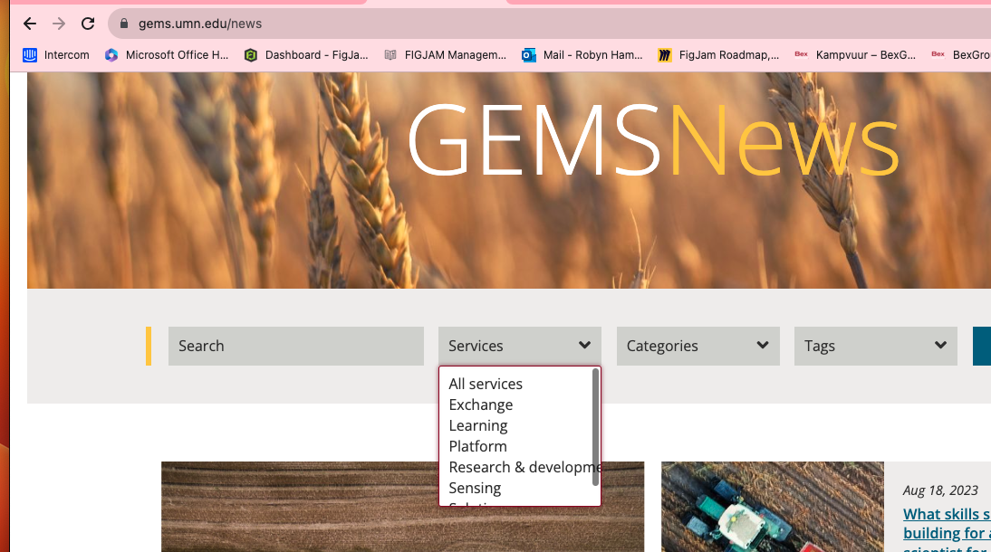Click the browser back arrow
Image resolution: width=991 pixels, height=552 pixels.
point(30,24)
